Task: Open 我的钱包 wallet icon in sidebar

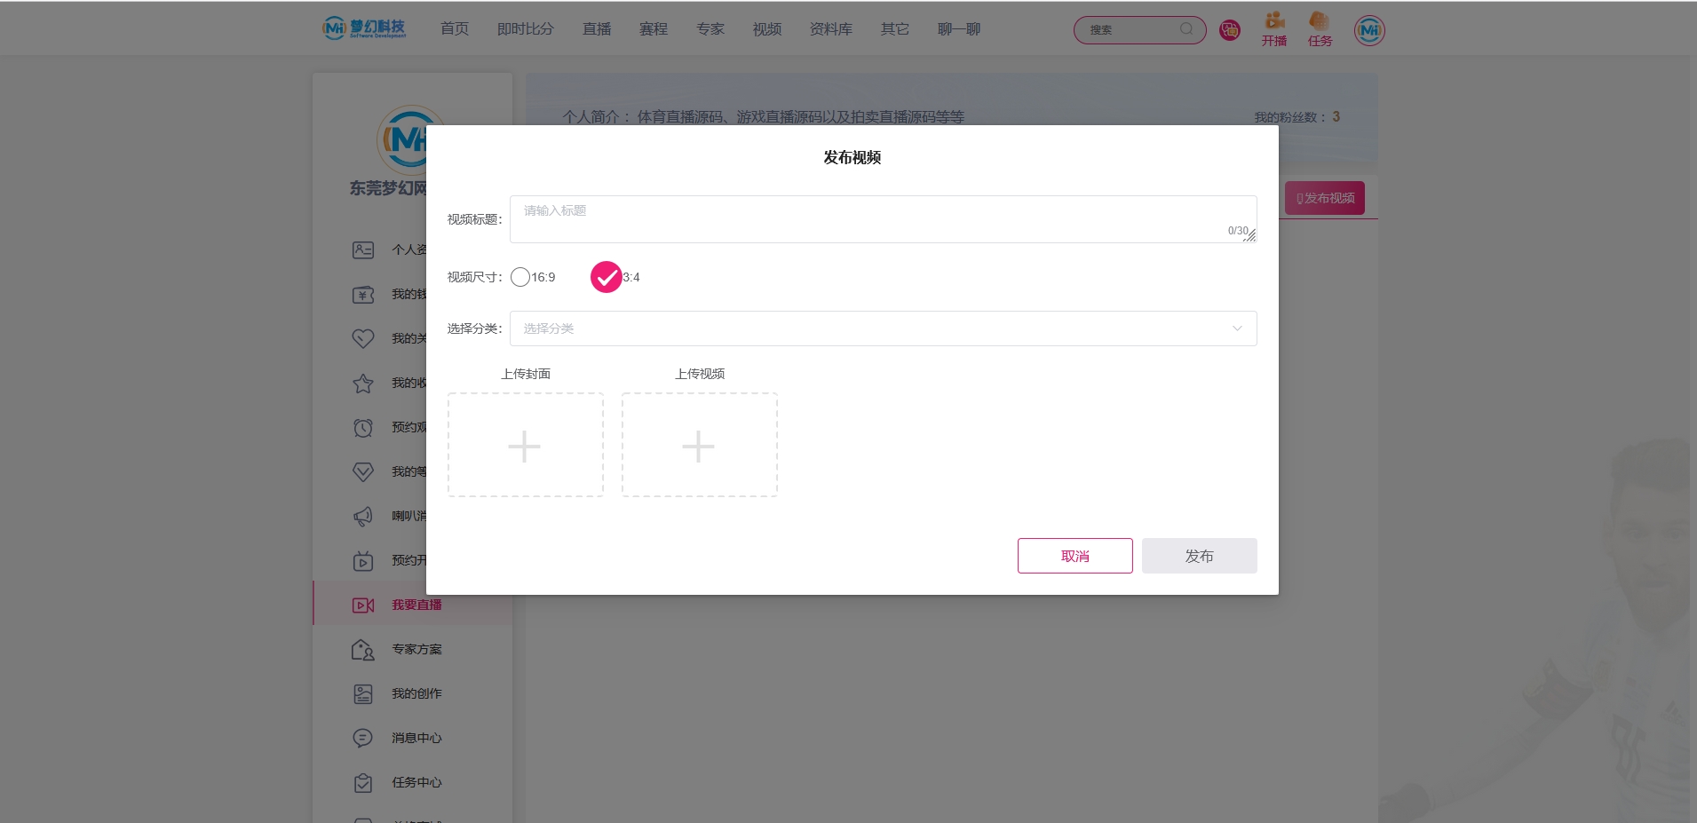Action: tap(363, 295)
